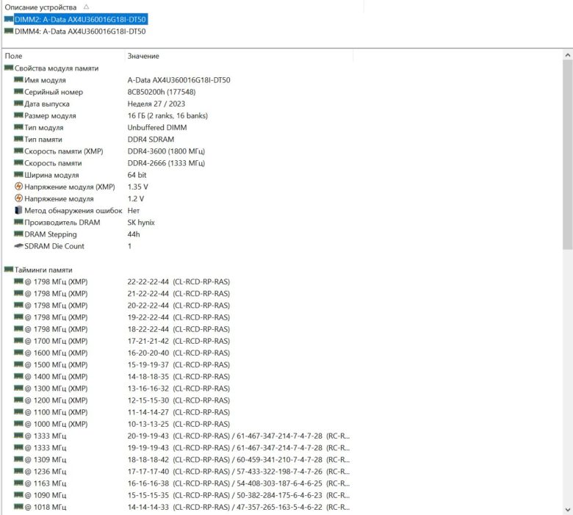Click icon beside Имя модуля
This screenshot has width=573, height=515.
tap(18, 79)
